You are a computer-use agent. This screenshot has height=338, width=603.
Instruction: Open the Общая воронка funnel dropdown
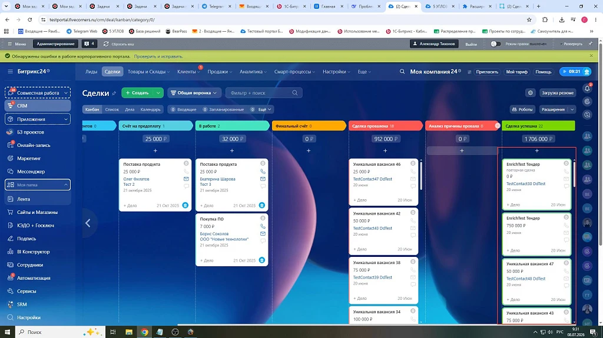194,93
